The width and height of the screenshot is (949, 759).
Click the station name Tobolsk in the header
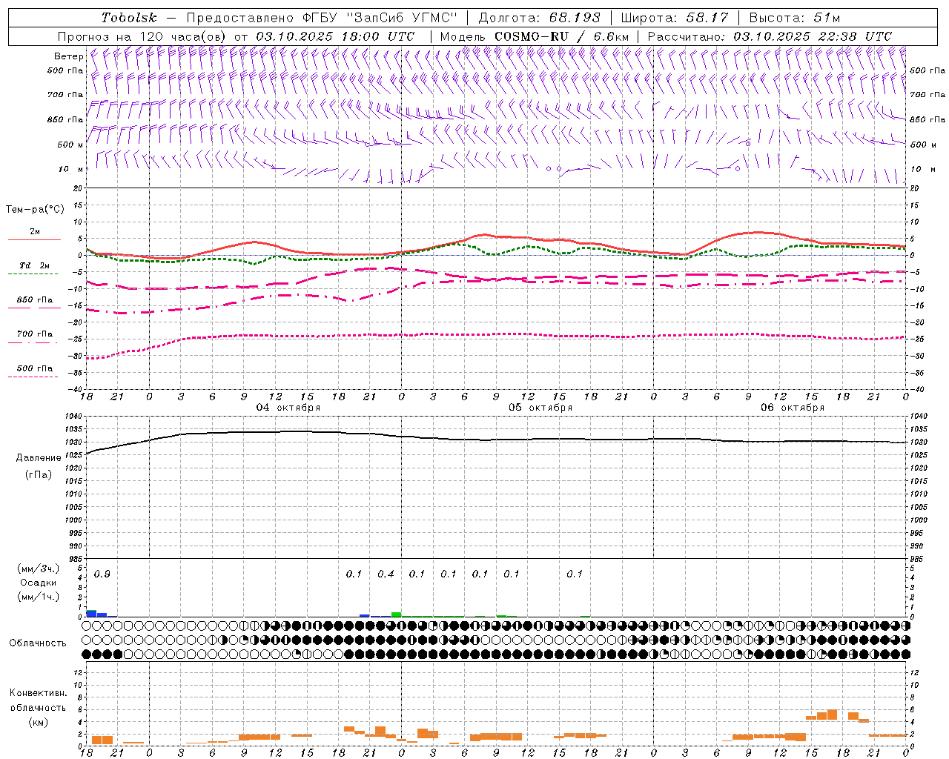[130, 18]
